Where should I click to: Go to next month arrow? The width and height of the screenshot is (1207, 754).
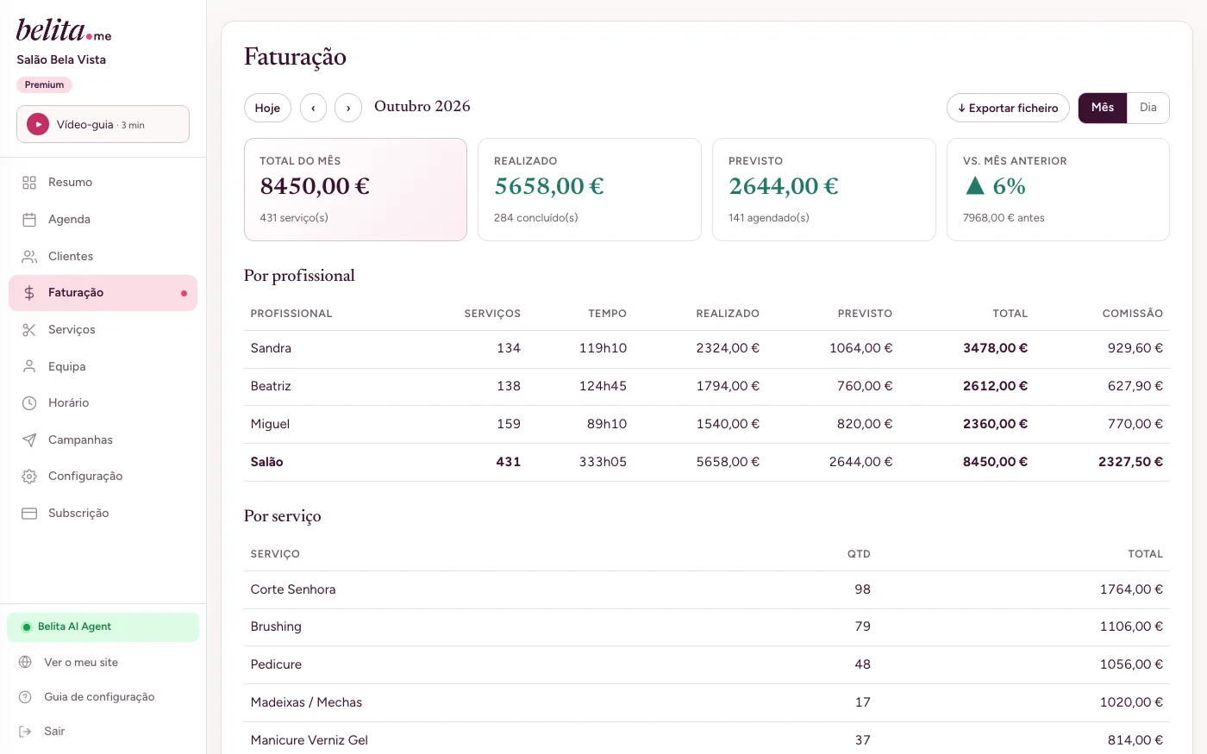[348, 108]
